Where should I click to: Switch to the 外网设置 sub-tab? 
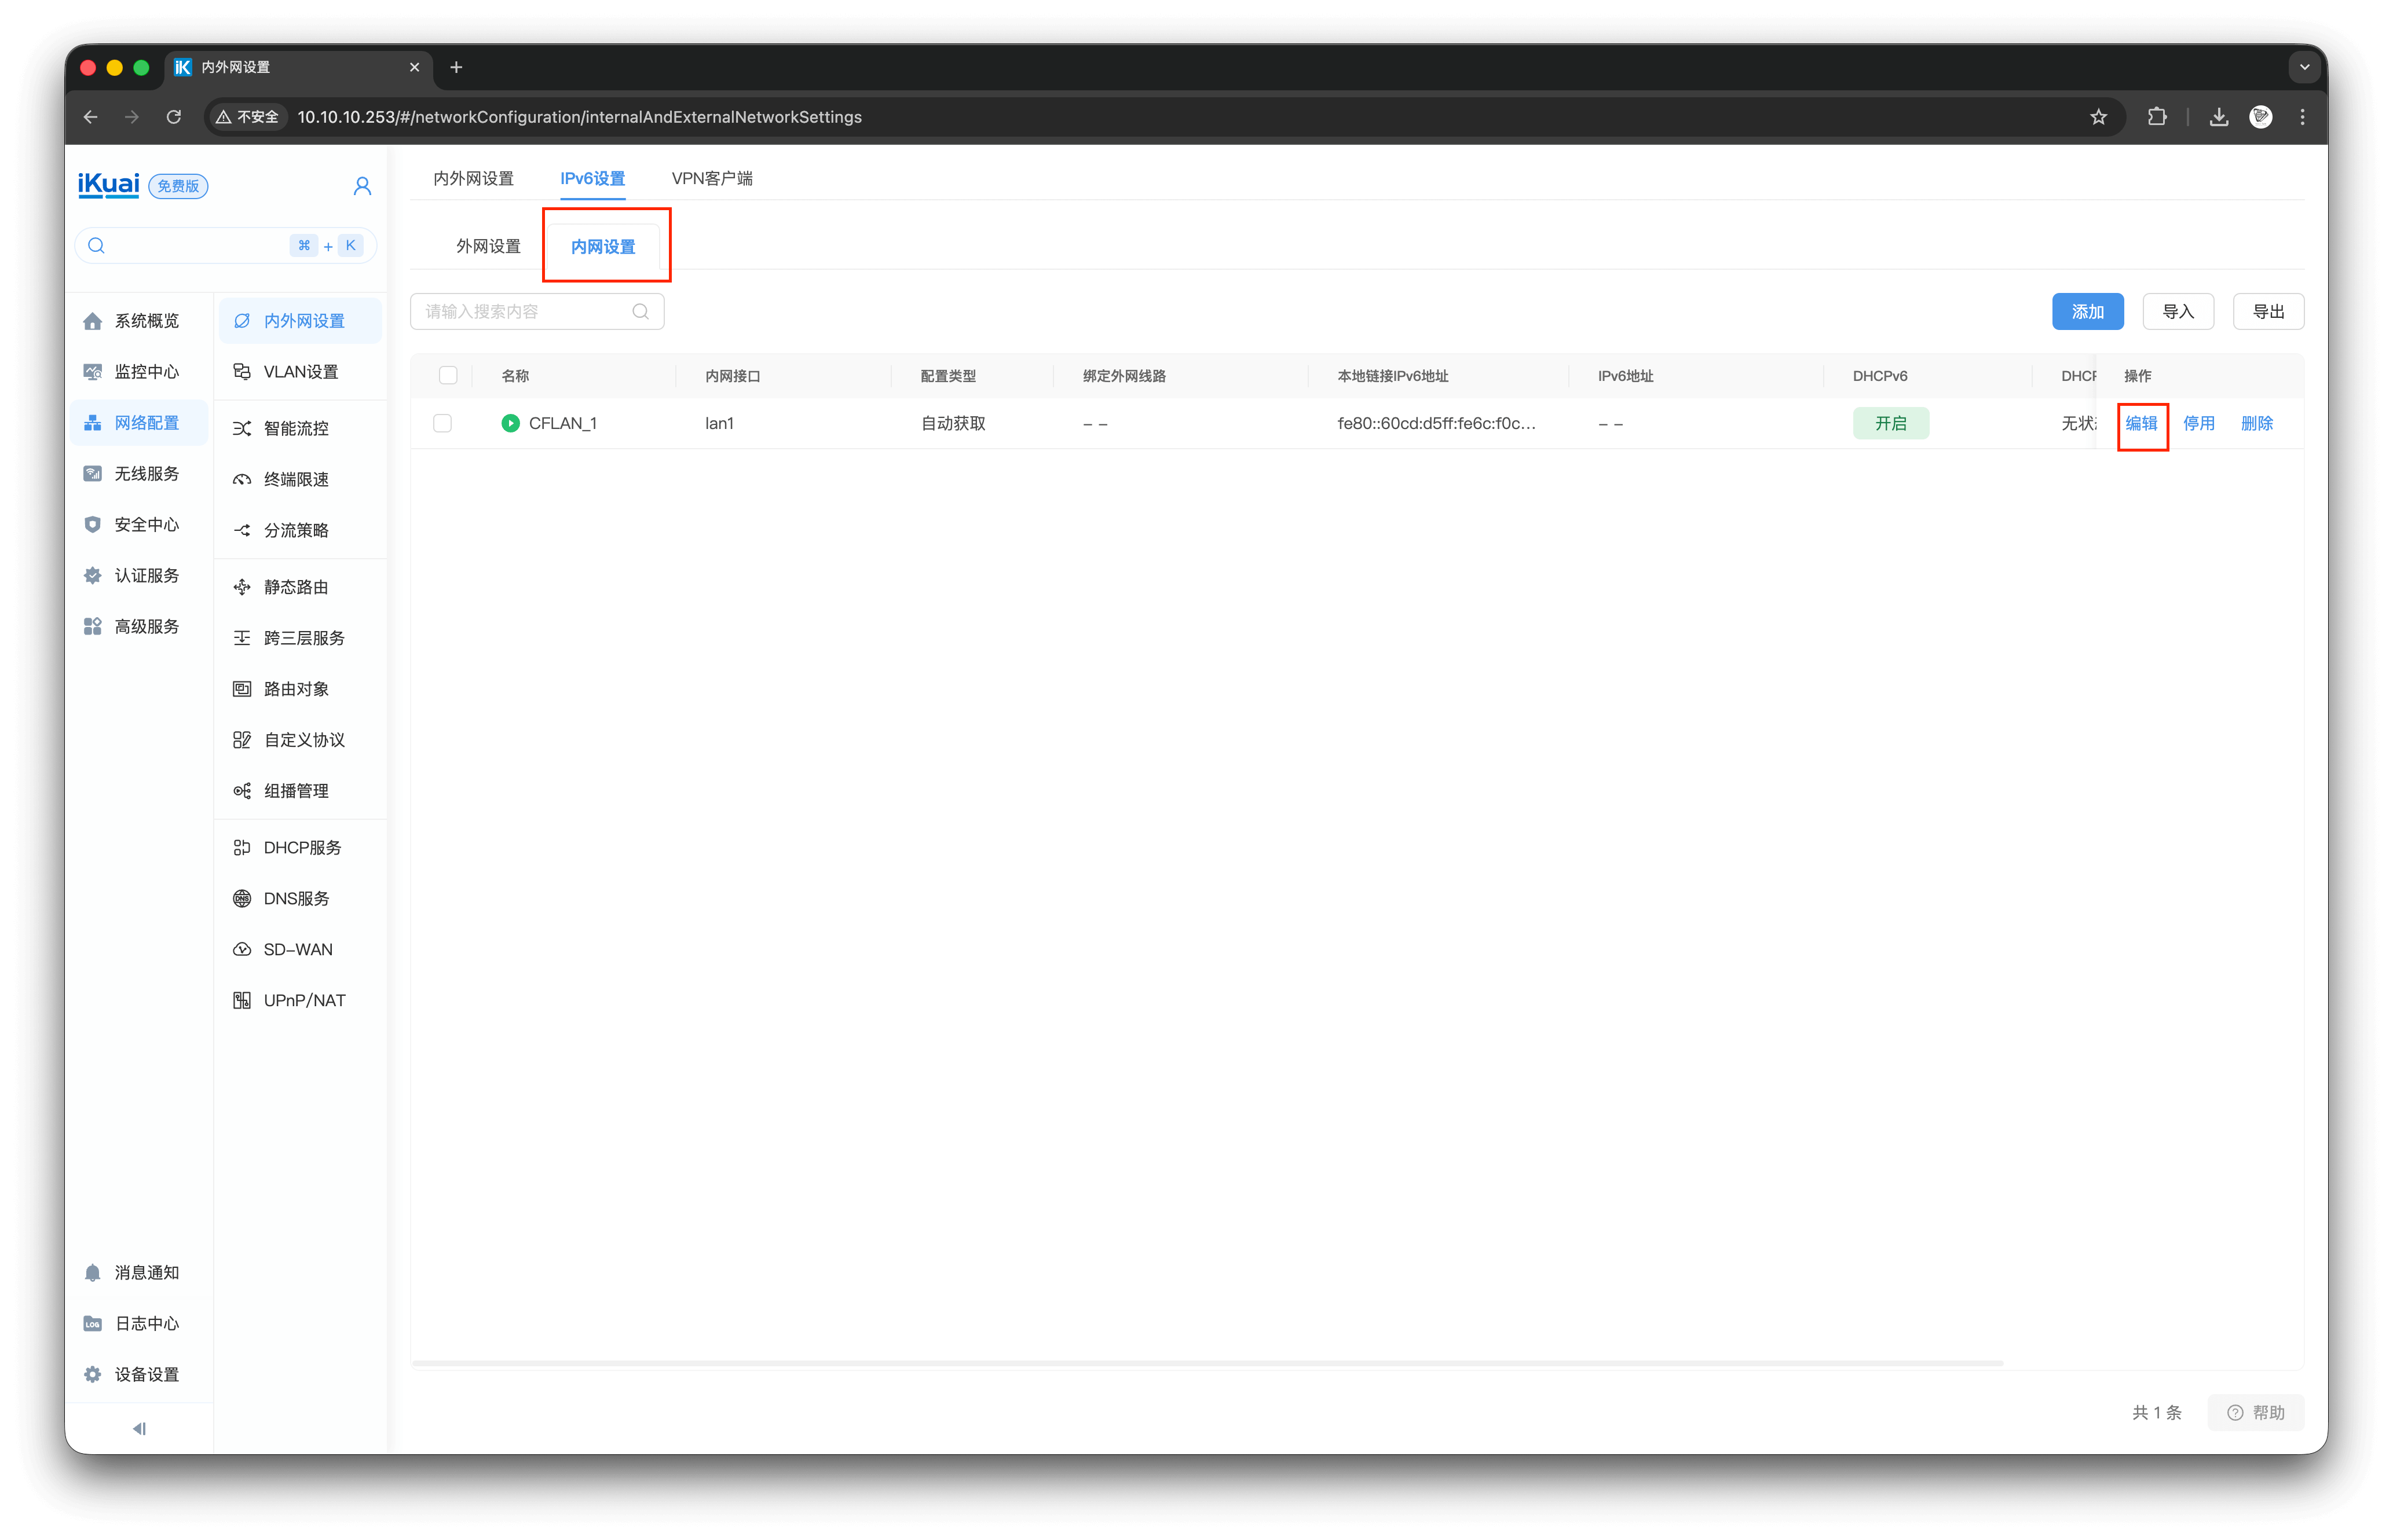click(x=488, y=246)
